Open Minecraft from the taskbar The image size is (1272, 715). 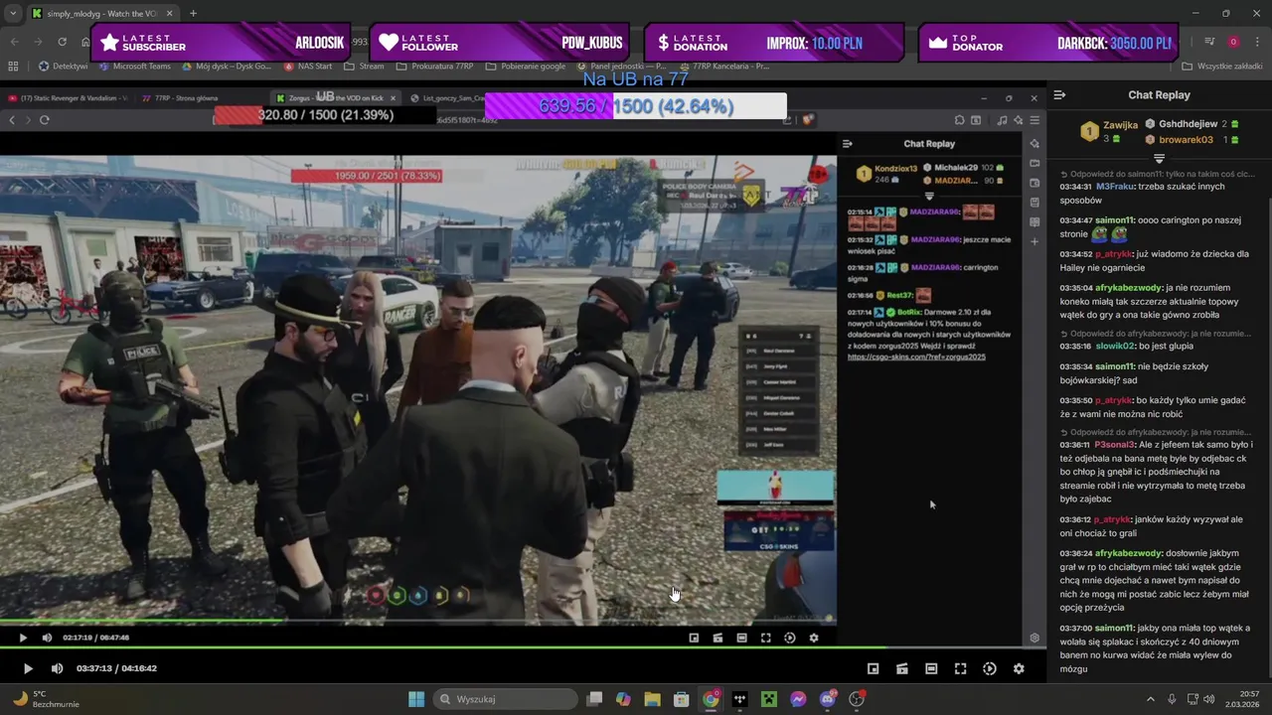point(768,699)
